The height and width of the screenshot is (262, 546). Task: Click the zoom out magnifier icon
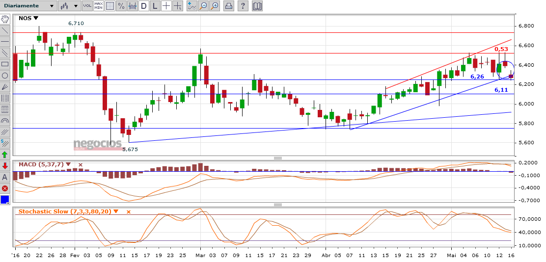[204, 6]
